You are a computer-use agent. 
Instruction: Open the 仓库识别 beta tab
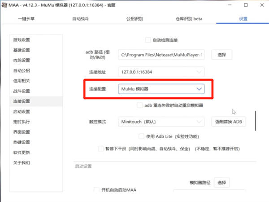click(188, 19)
